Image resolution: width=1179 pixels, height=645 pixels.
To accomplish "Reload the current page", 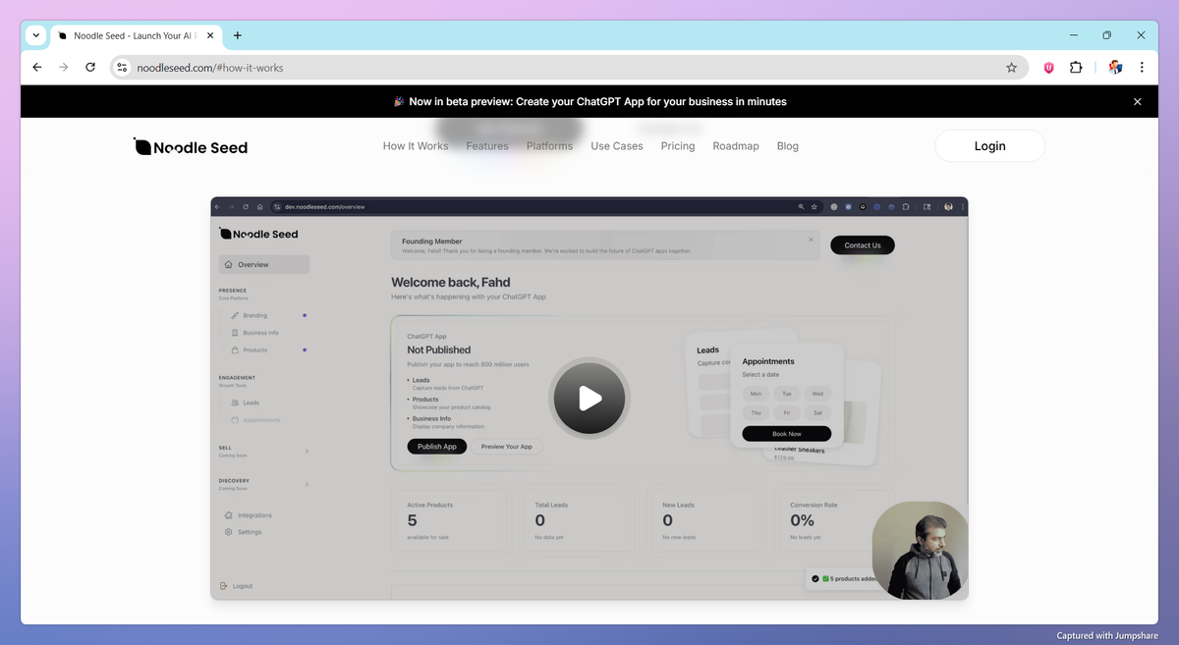I will (90, 68).
